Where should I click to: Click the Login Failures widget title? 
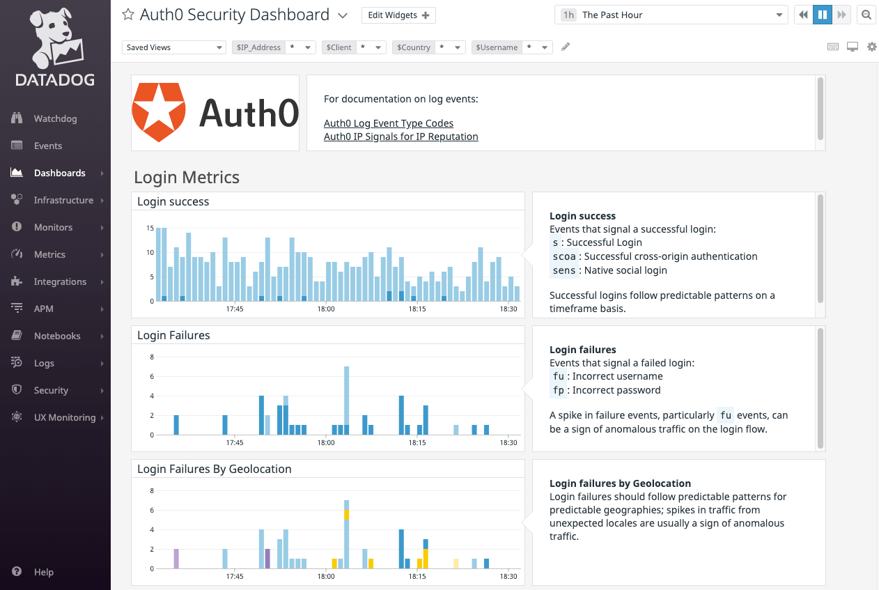coord(173,335)
